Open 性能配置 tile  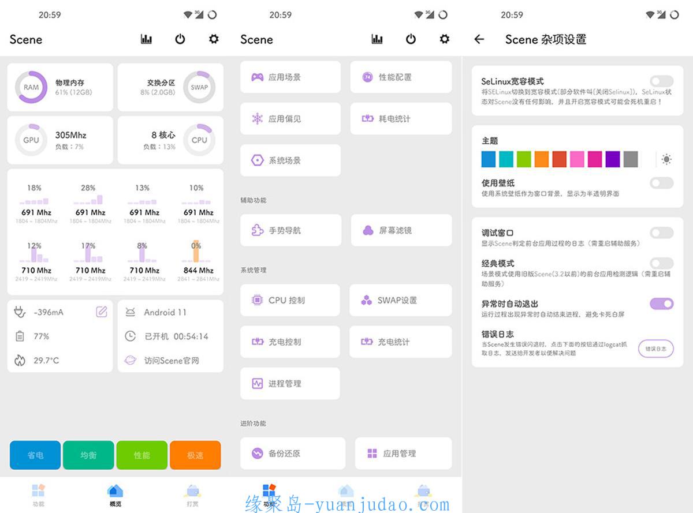(x=401, y=77)
